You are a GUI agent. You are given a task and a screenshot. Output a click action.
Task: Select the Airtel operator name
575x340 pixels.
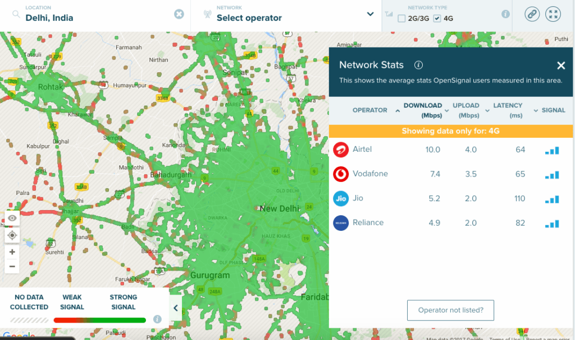click(362, 150)
